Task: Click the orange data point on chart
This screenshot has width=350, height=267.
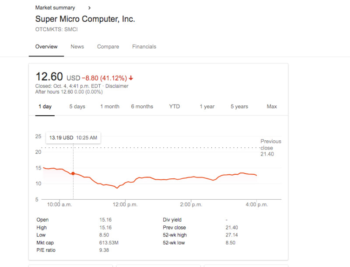Action: (x=73, y=173)
